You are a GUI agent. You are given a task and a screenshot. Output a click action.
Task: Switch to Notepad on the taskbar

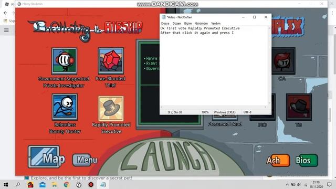coord(103,184)
